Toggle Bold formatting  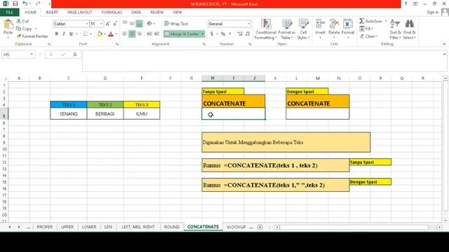pos(57,34)
